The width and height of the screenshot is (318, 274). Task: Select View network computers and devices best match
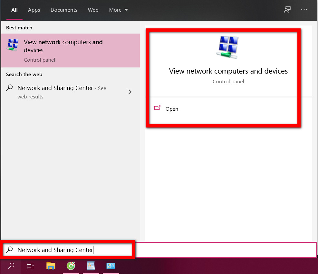(x=71, y=50)
